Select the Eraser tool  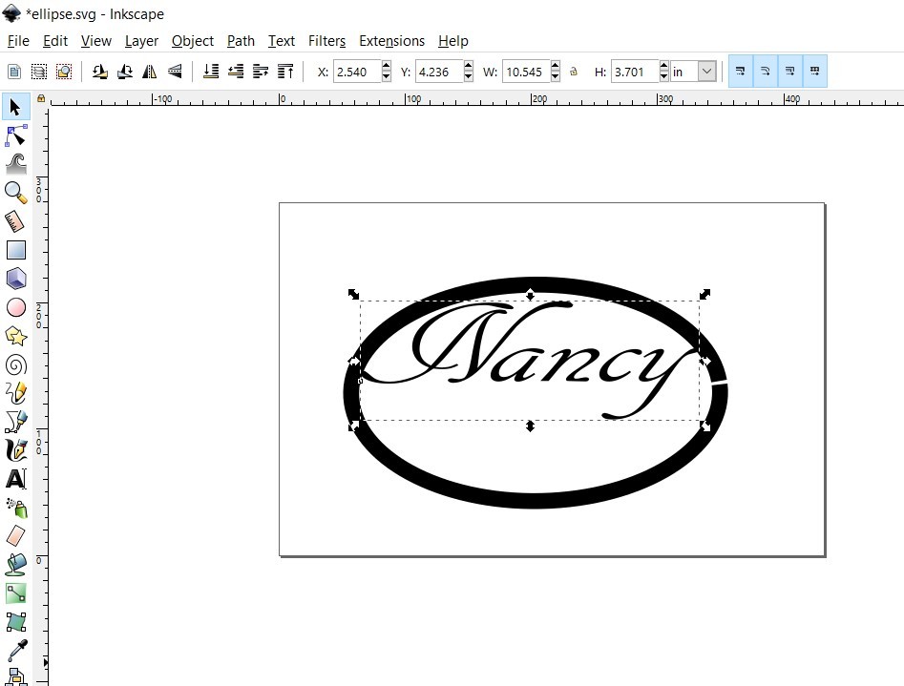click(x=15, y=536)
